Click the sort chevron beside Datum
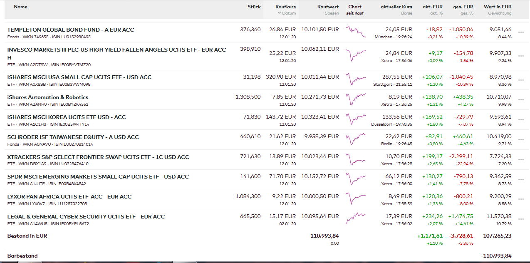This screenshot has width=530, height=263. coord(279,13)
